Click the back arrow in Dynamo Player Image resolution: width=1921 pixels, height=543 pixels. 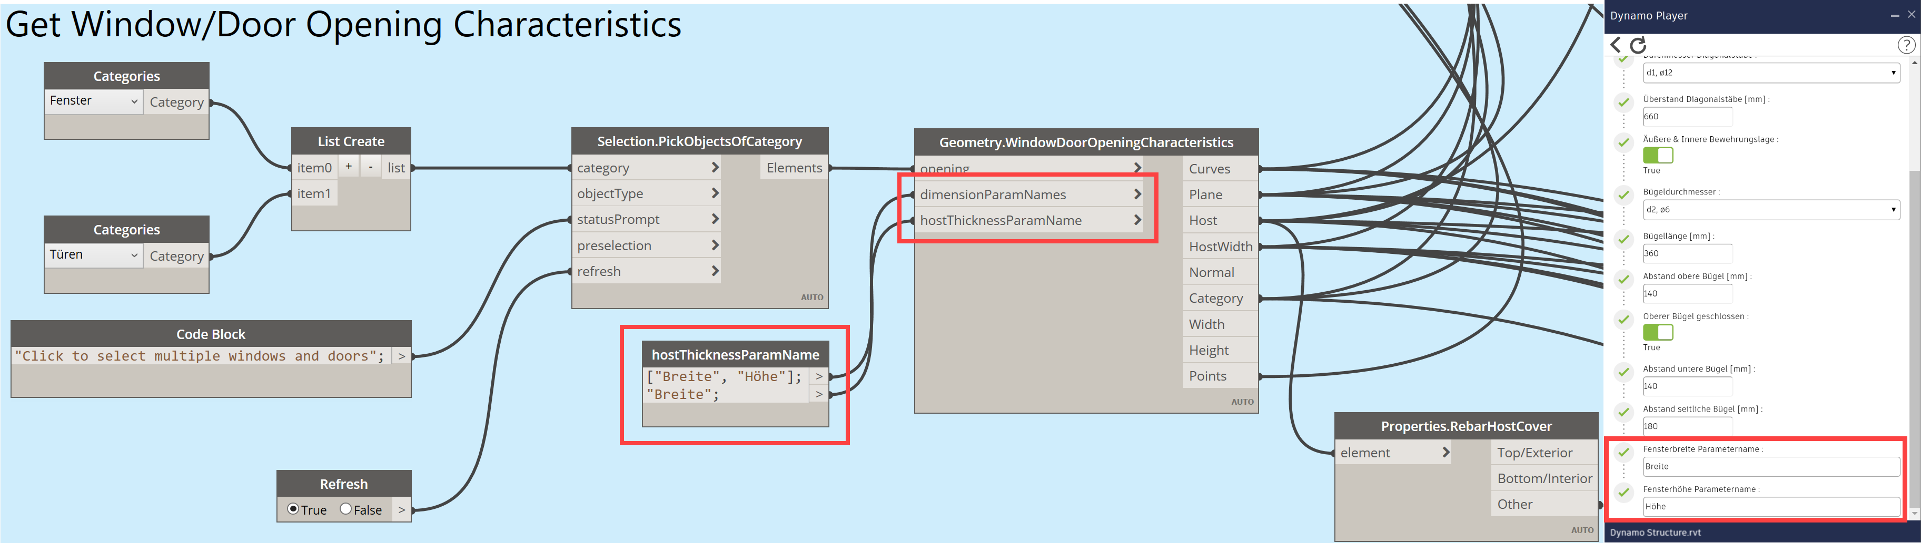click(x=1615, y=45)
